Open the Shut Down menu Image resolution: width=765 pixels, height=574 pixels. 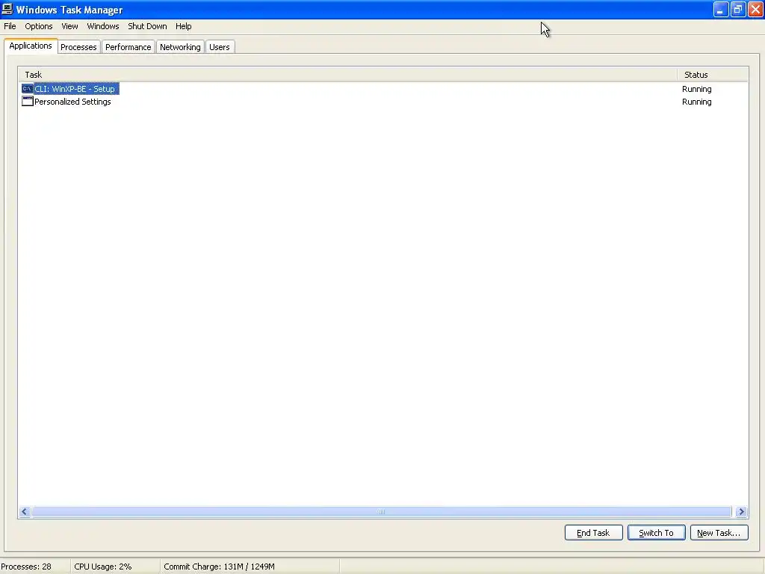(147, 26)
